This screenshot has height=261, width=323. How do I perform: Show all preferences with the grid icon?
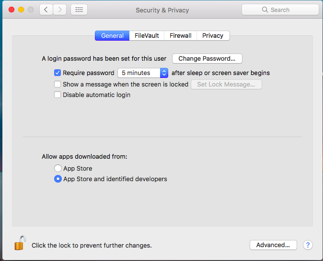pyautogui.click(x=79, y=10)
